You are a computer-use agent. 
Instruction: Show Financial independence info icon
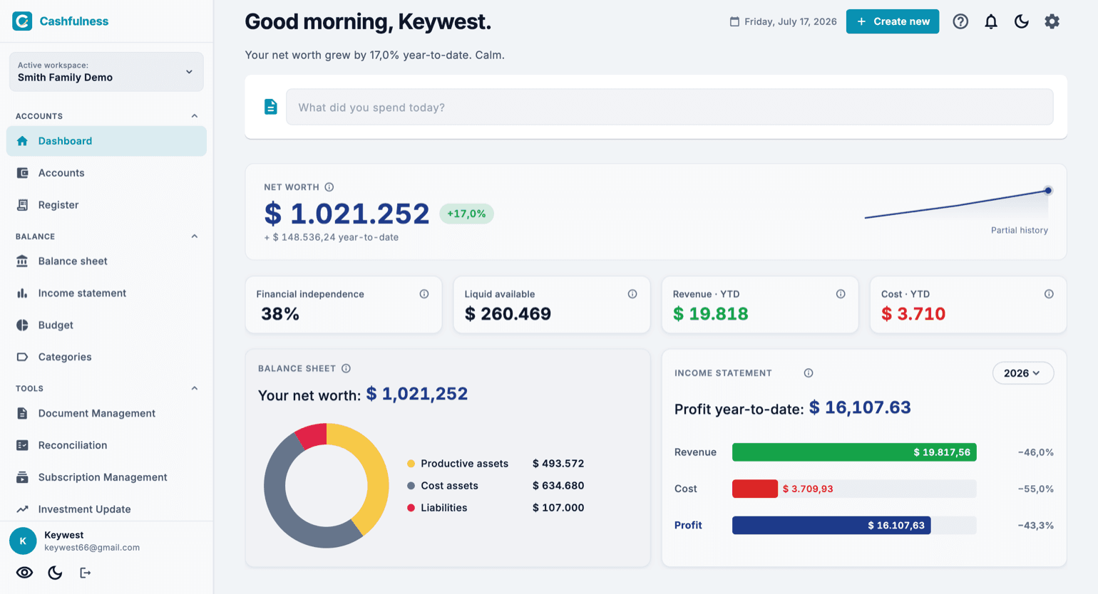coord(424,294)
